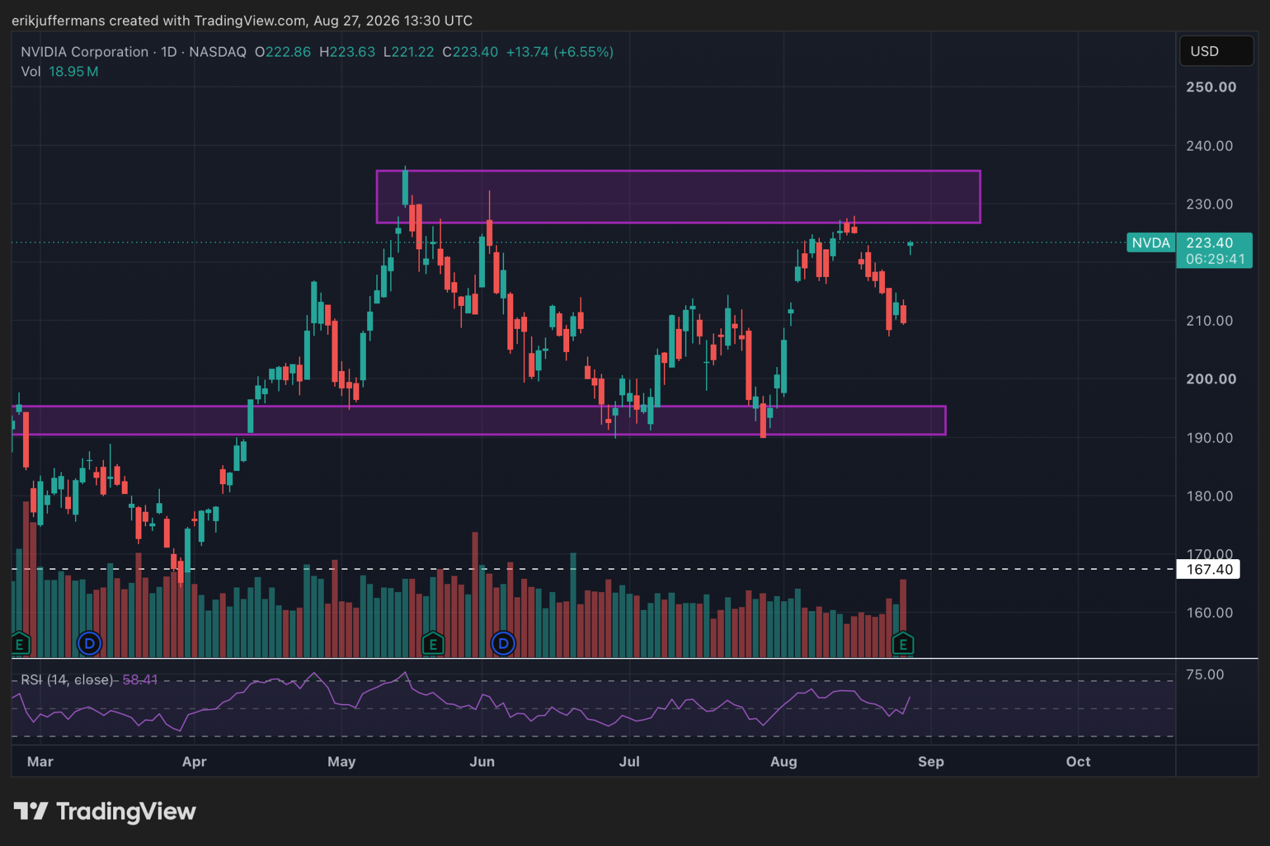Screen dimensions: 1270x846
Task: Click the open value O222.86
Action: (283, 52)
